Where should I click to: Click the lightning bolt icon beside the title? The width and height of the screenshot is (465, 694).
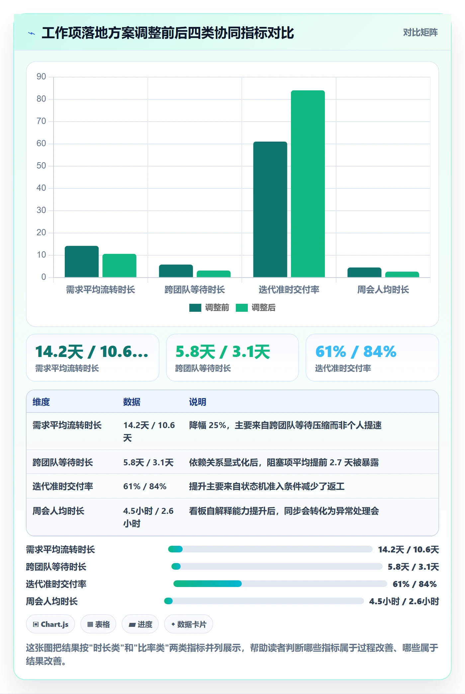32,33
